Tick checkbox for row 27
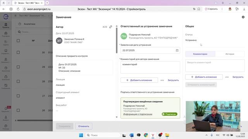 (18, 96)
